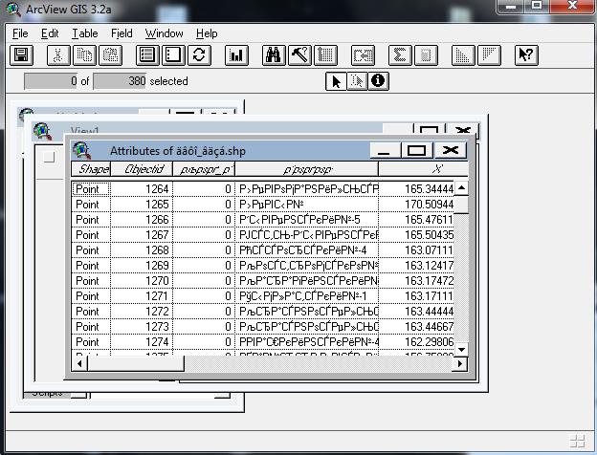
Task: Click the Save Project floppy disk icon
Action: click(x=21, y=55)
